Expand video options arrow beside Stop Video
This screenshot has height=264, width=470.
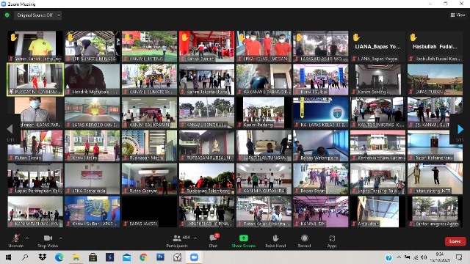(60, 238)
